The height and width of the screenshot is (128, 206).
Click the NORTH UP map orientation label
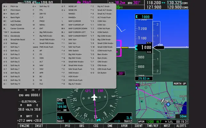tap(180, 84)
